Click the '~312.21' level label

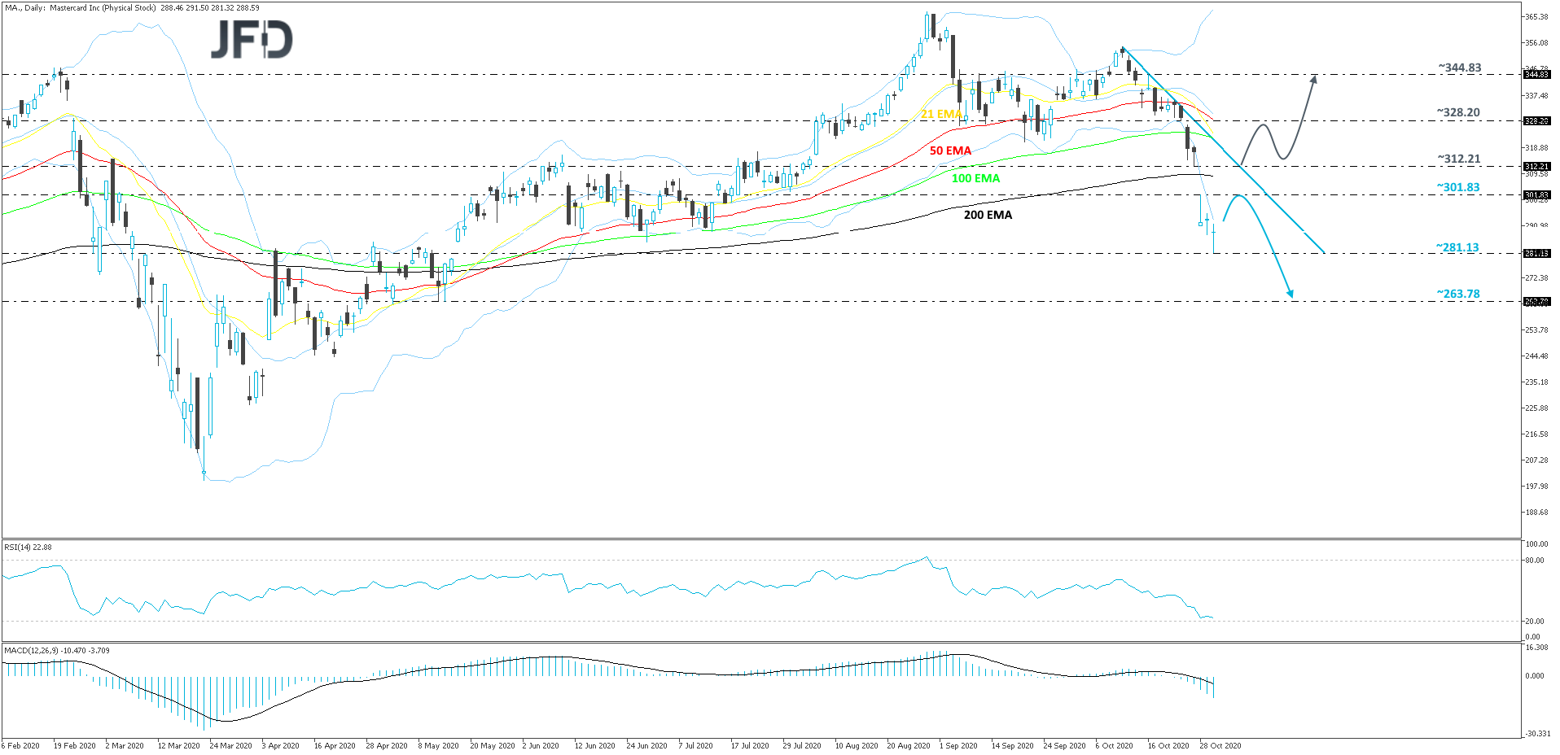(1458, 159)
